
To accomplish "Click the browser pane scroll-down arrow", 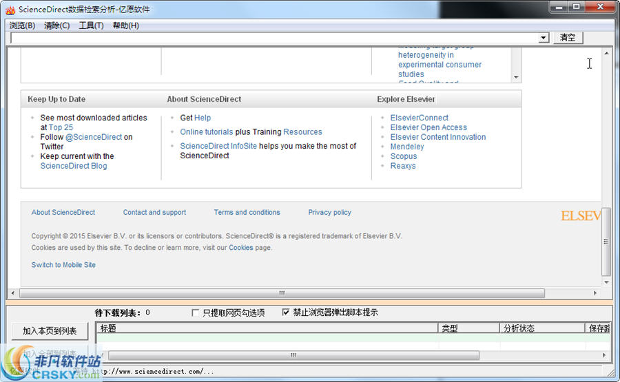I will 606,282.
